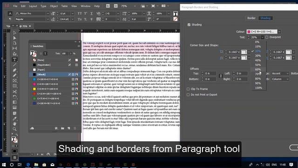Click new swatch icon in Swatches panel
This screenshot has width=298, height=168.
69,128
